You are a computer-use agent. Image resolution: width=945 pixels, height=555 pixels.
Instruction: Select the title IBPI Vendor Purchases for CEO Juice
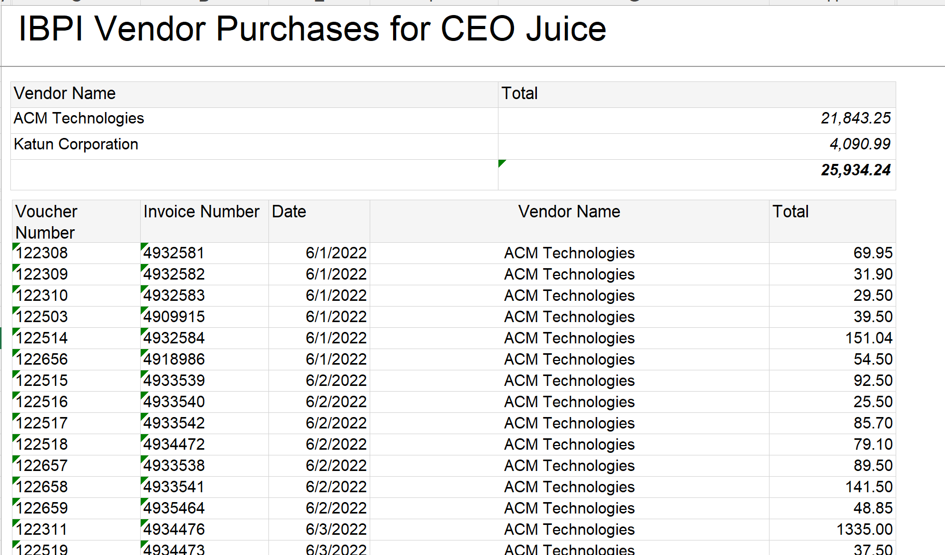point(312,29)
